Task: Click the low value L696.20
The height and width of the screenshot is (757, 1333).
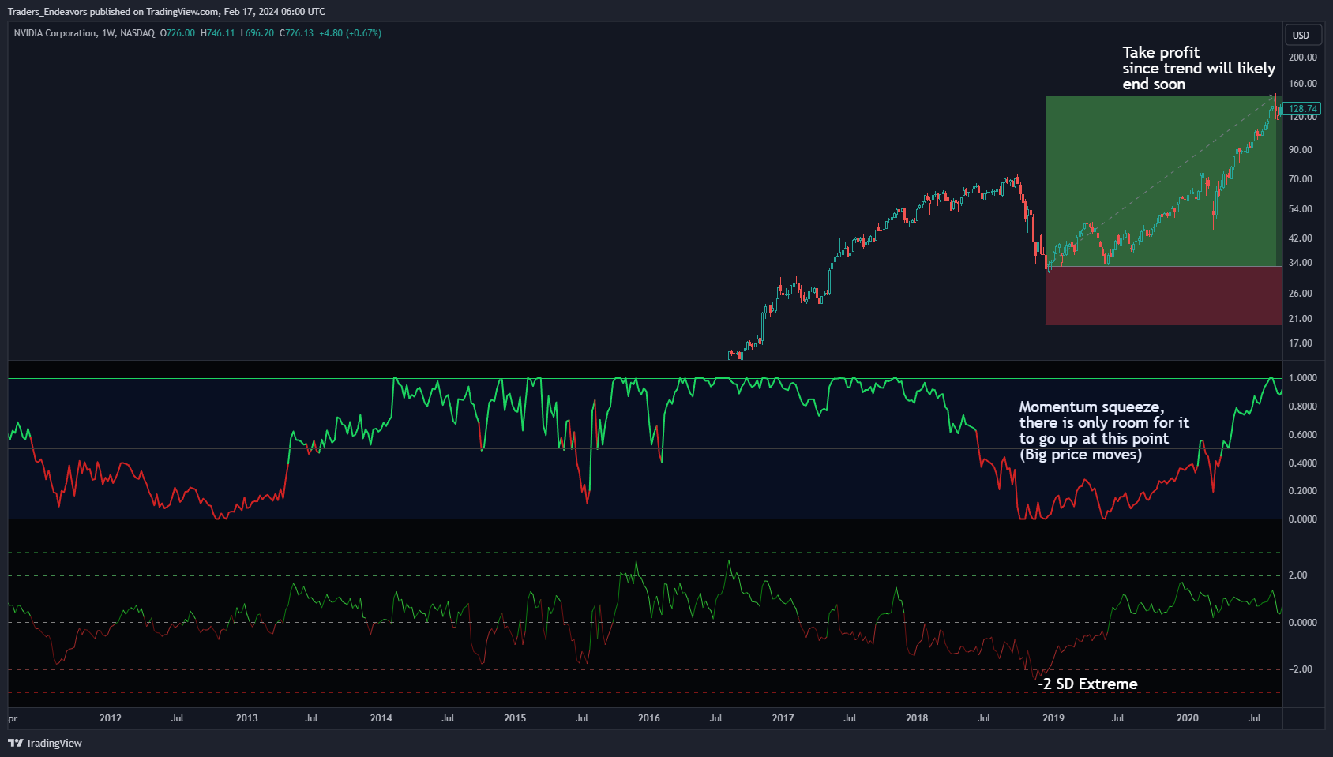Action: click(x=257, y=33)
